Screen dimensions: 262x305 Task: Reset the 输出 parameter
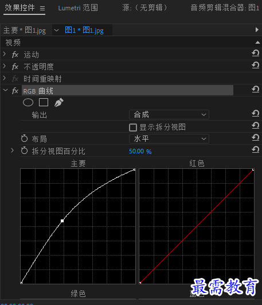[x=256, y=113]
